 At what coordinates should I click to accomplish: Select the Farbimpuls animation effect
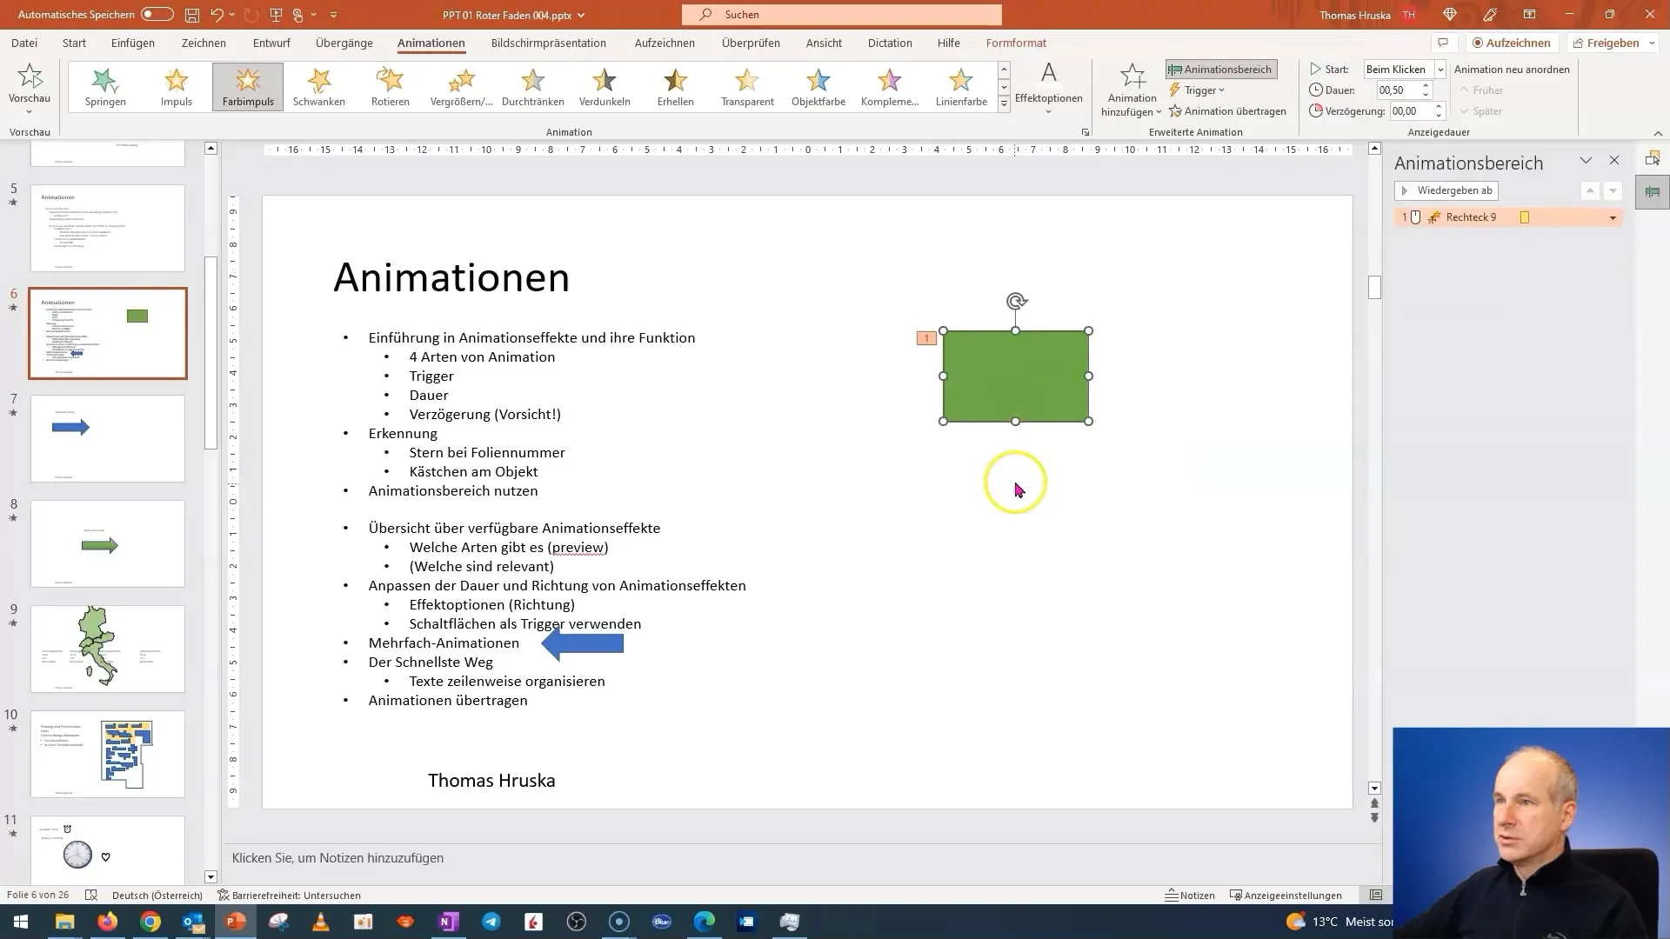coord(248,86)
